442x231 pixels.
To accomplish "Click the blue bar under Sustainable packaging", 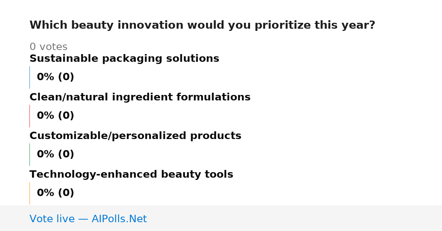I will pyautogui.click(x=29, y=77).
